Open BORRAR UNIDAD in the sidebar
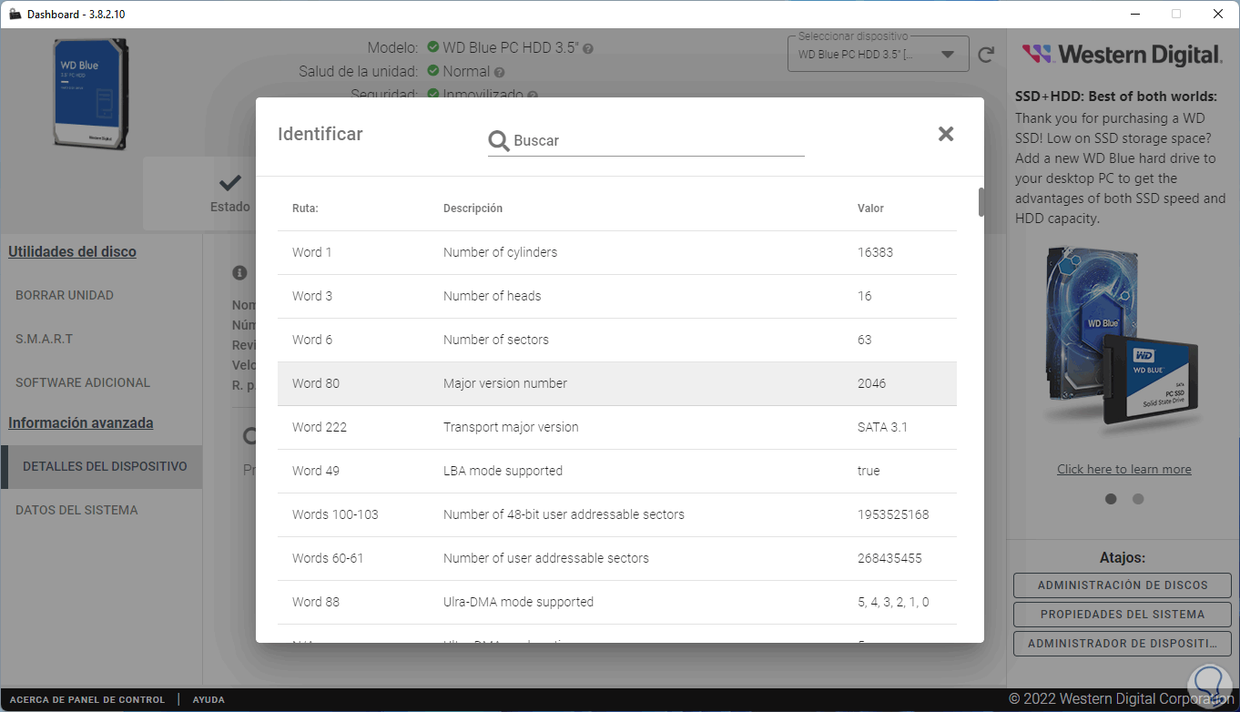The height and width of the screenshot is (712, 1240). coord(65,295)
